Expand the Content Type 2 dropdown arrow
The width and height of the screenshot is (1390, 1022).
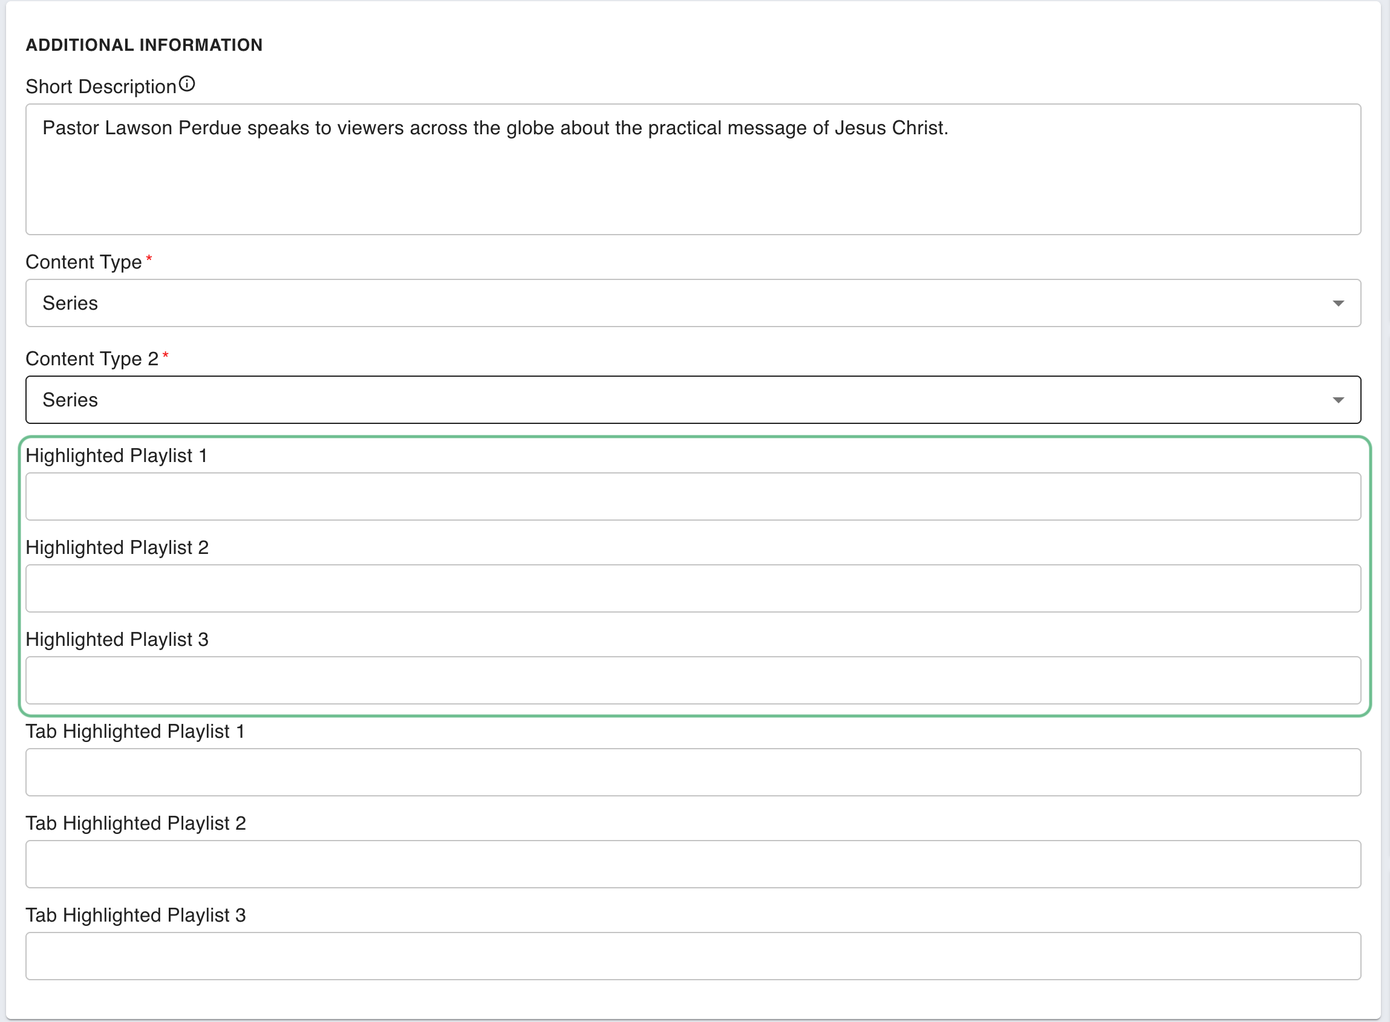click(x=1337, y=400)
